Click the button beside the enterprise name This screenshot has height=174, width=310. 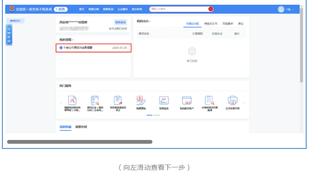coord(120,22)
